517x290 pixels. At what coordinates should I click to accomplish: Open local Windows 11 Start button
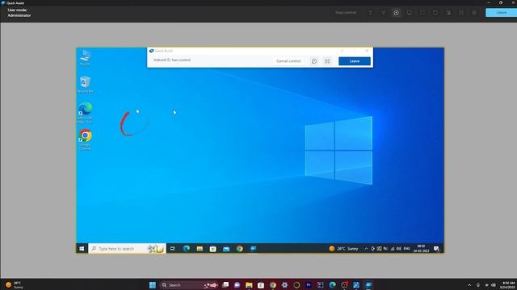point(153,285)
